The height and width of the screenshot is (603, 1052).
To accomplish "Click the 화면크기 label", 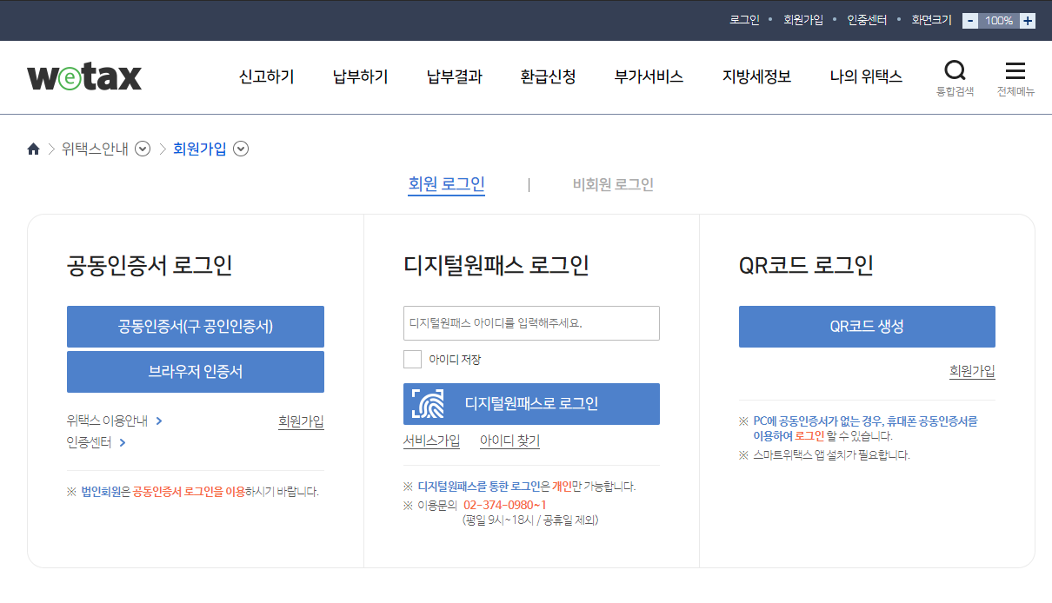I will 931,20.
